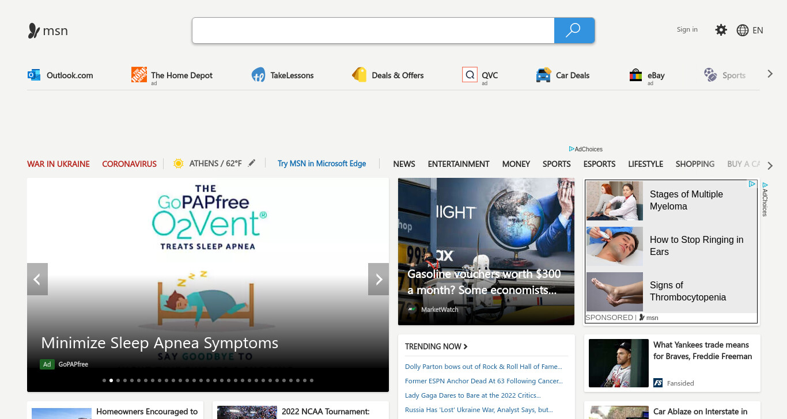Open the Outlook.com envelope icon
The image size is (787, 419).
tap(34, 75)
